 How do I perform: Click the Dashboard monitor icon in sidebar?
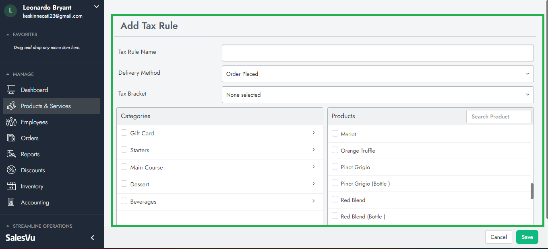11,90
